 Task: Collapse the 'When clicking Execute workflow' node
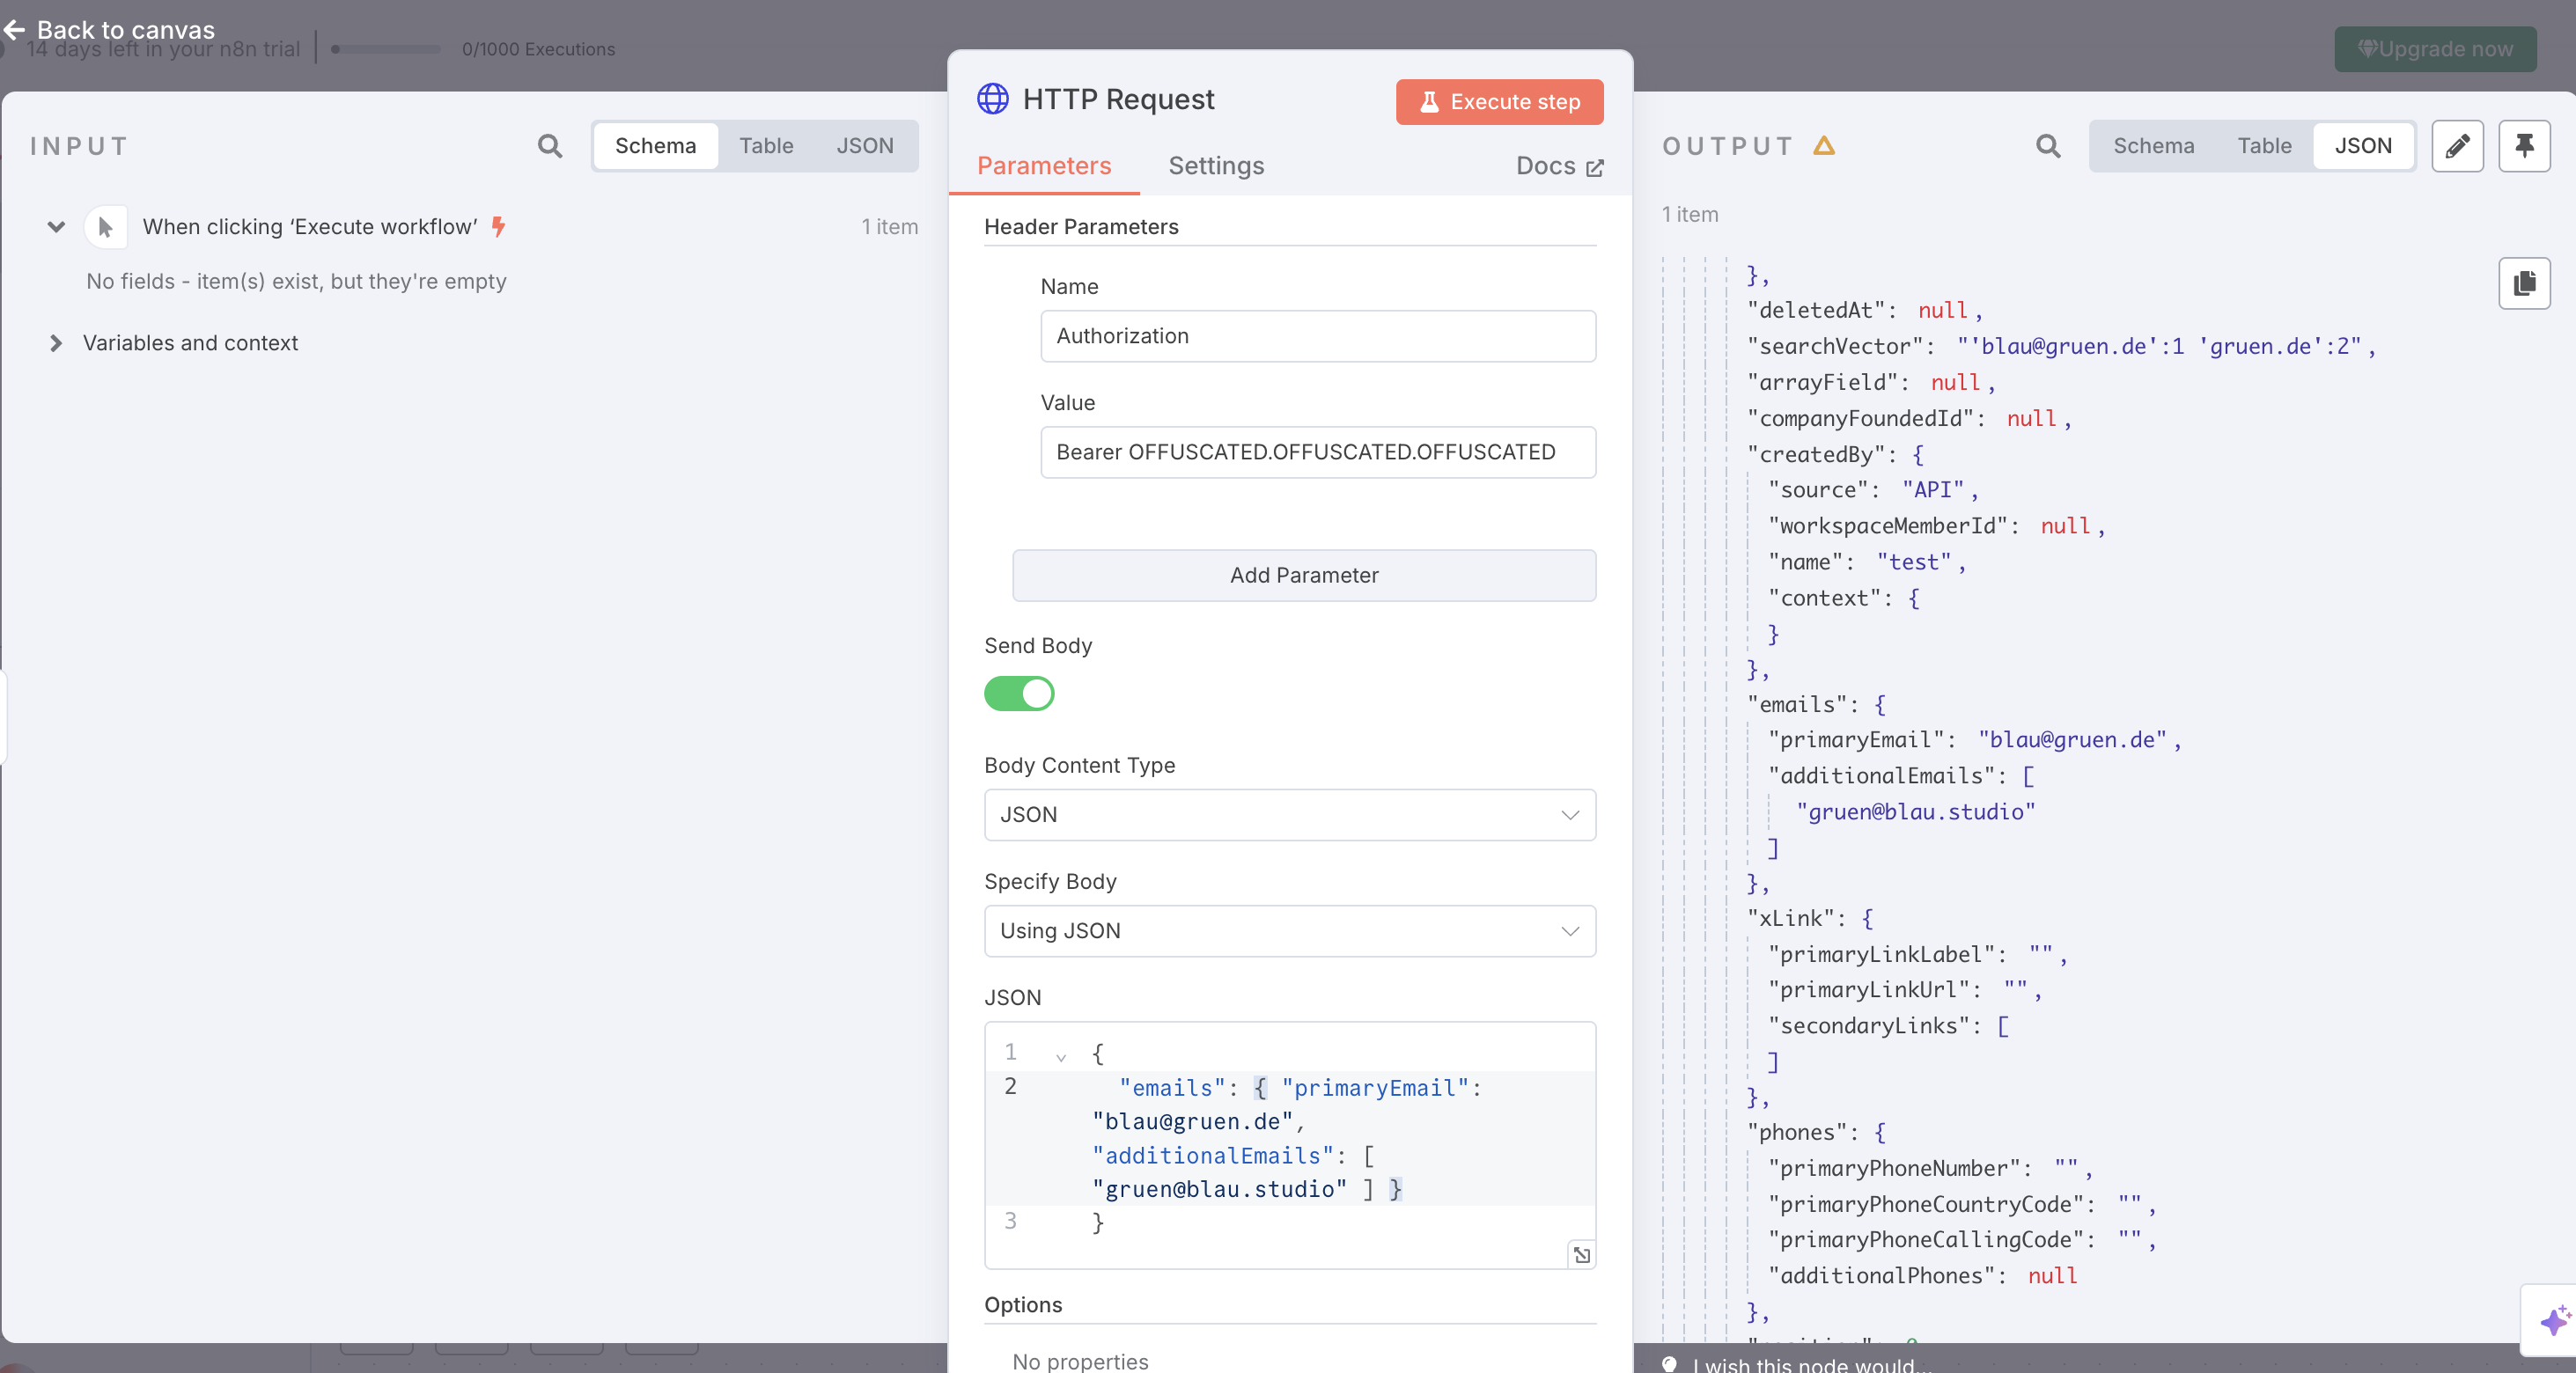pos(56,227)
